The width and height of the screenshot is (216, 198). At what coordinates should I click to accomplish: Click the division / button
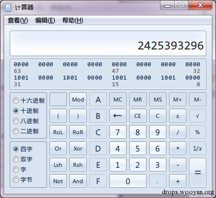tap(178, 132)
